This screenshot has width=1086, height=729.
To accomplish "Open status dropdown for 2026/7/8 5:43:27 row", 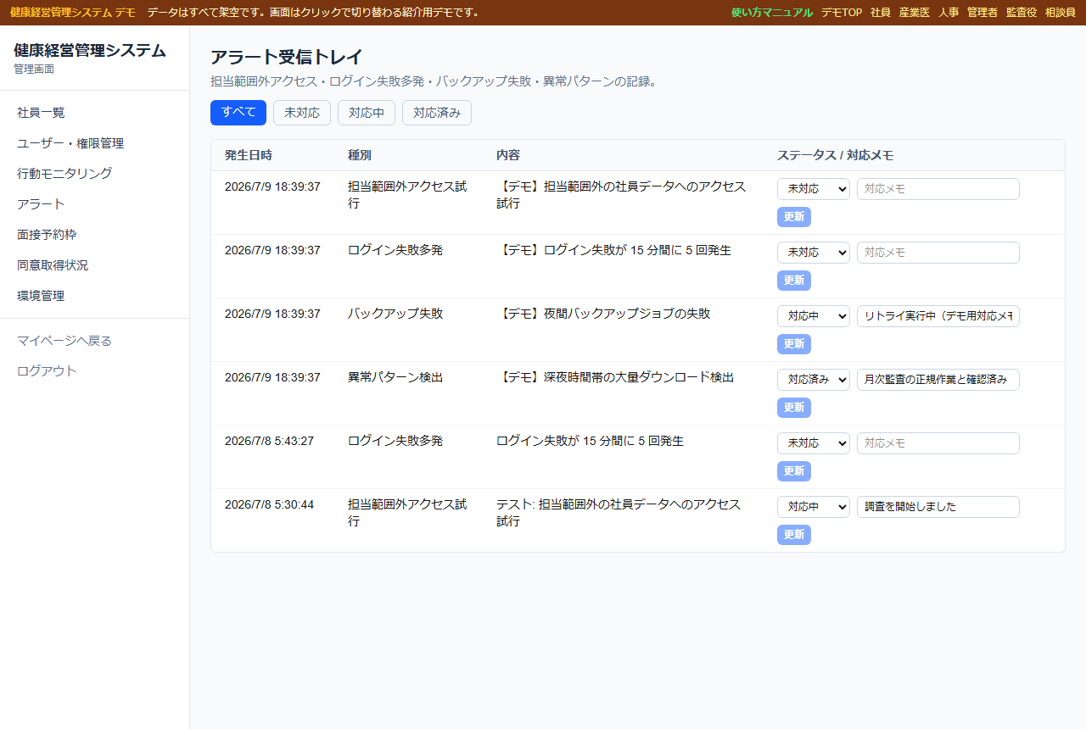I will point(814,443).
